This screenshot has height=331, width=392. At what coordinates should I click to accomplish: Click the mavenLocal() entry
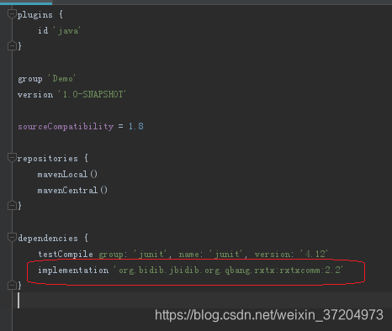click(67, 174)
